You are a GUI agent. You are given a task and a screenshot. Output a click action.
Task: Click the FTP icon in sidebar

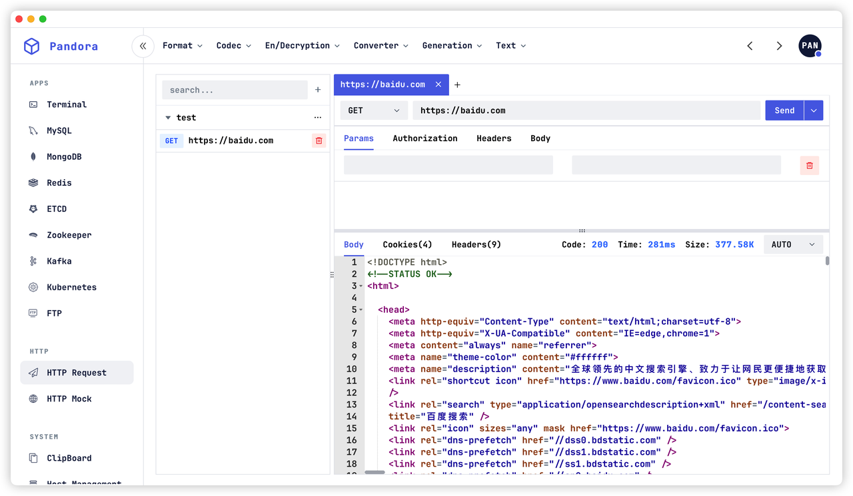pos(33,313)
